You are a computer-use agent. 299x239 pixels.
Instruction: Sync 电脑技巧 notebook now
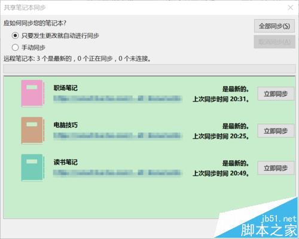click(x=276, y=131)
